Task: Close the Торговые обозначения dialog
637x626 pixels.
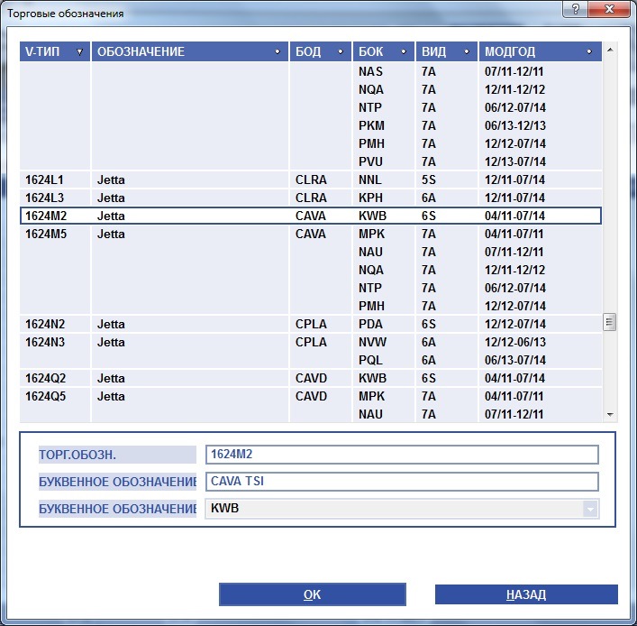Action: click(609, 9)
